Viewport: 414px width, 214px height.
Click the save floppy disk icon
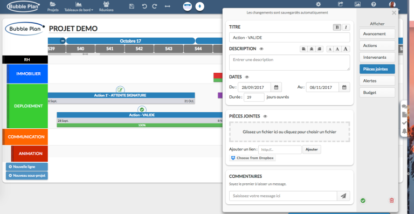tap(132, 6)
